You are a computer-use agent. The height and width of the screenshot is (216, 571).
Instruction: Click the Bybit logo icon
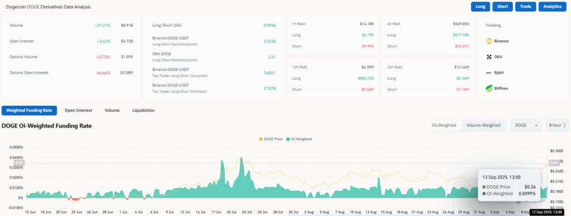[x=489, y=73]
